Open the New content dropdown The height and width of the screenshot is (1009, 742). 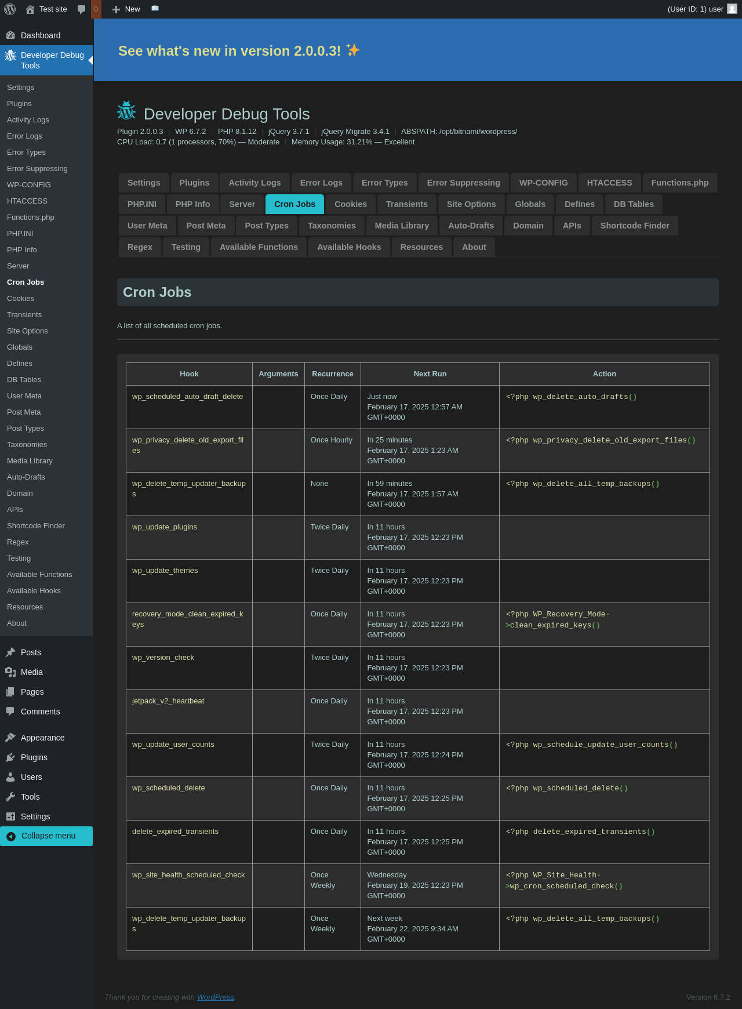(126, 9)
